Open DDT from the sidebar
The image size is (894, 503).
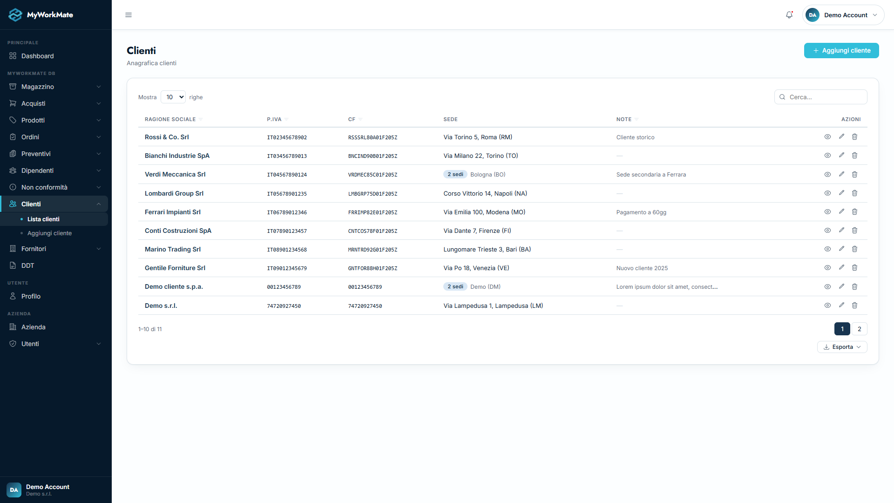point(55,265)
